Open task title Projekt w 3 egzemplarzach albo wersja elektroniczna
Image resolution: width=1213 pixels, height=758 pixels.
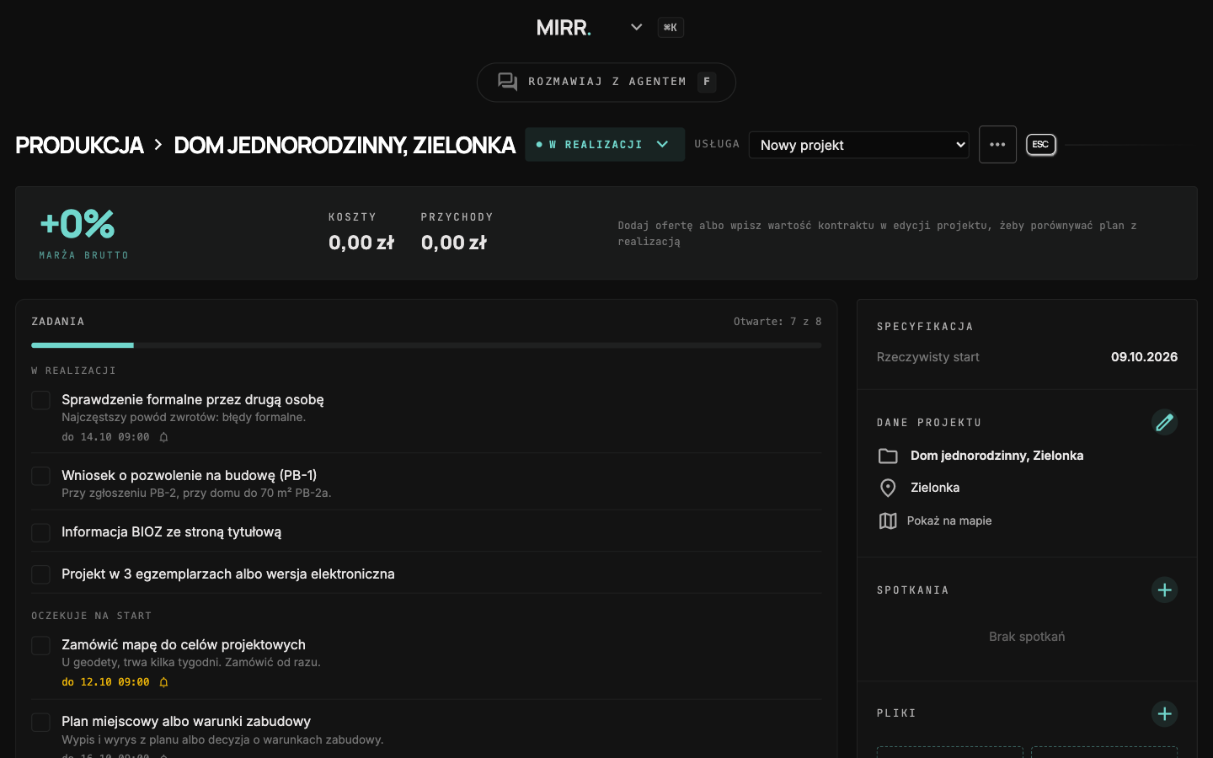(228, 574)
